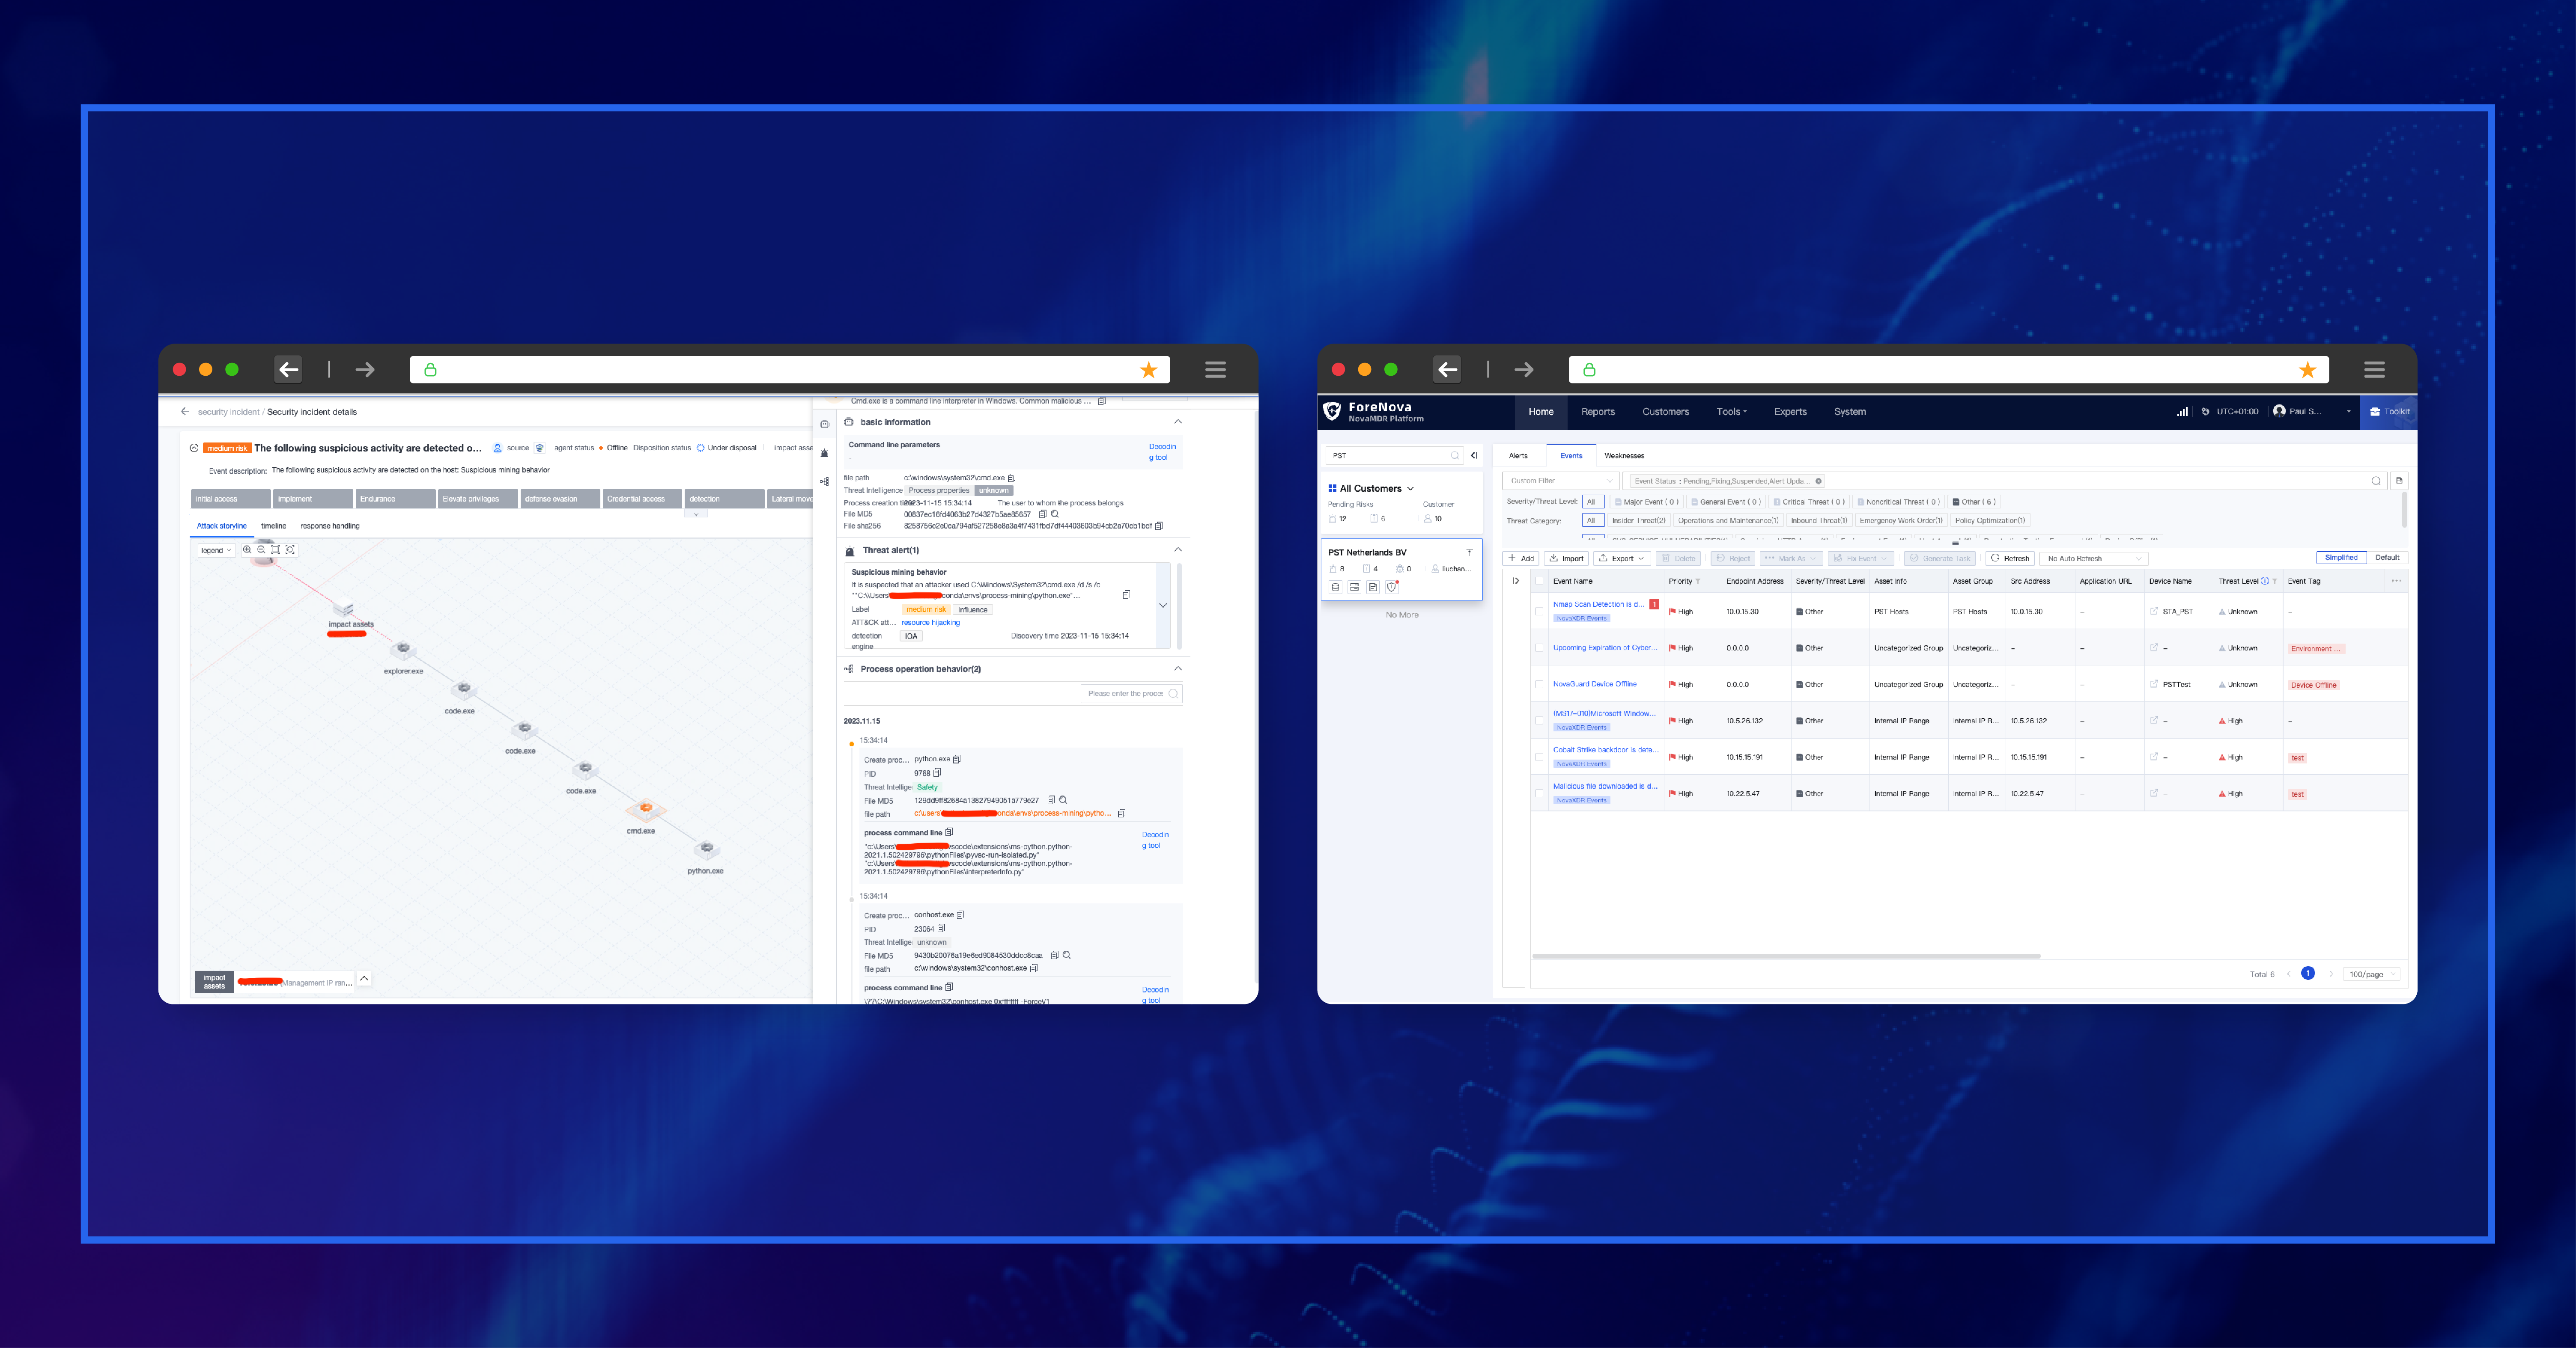The width and height of the screenshot is (2576, 1348).
Task: Open the Reports menu
Action: pos(1597,412)
